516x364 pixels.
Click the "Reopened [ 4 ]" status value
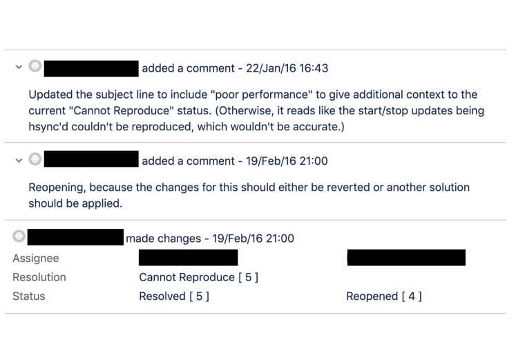click(x=383, y=296)
